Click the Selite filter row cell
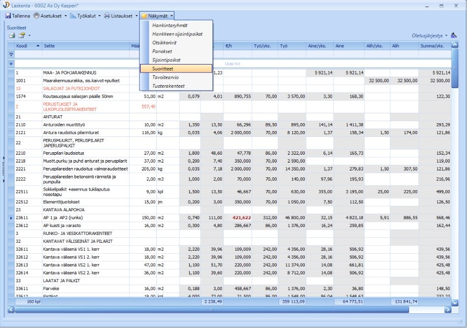468x329 pixels. click(86, 55)
